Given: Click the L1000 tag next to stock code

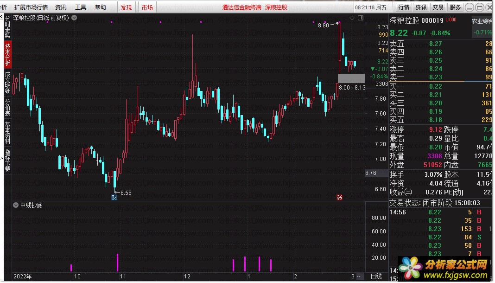Looking at the screenshot, I should click(451, 19).
